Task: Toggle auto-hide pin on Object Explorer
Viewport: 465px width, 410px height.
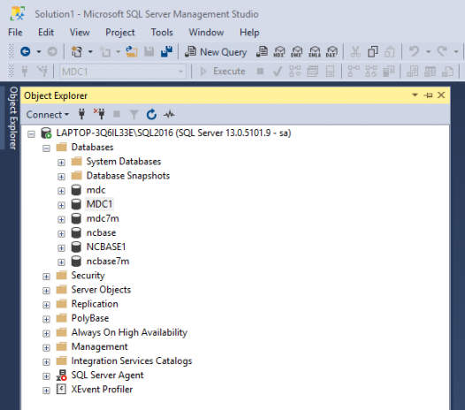Action: click(428, 95)
